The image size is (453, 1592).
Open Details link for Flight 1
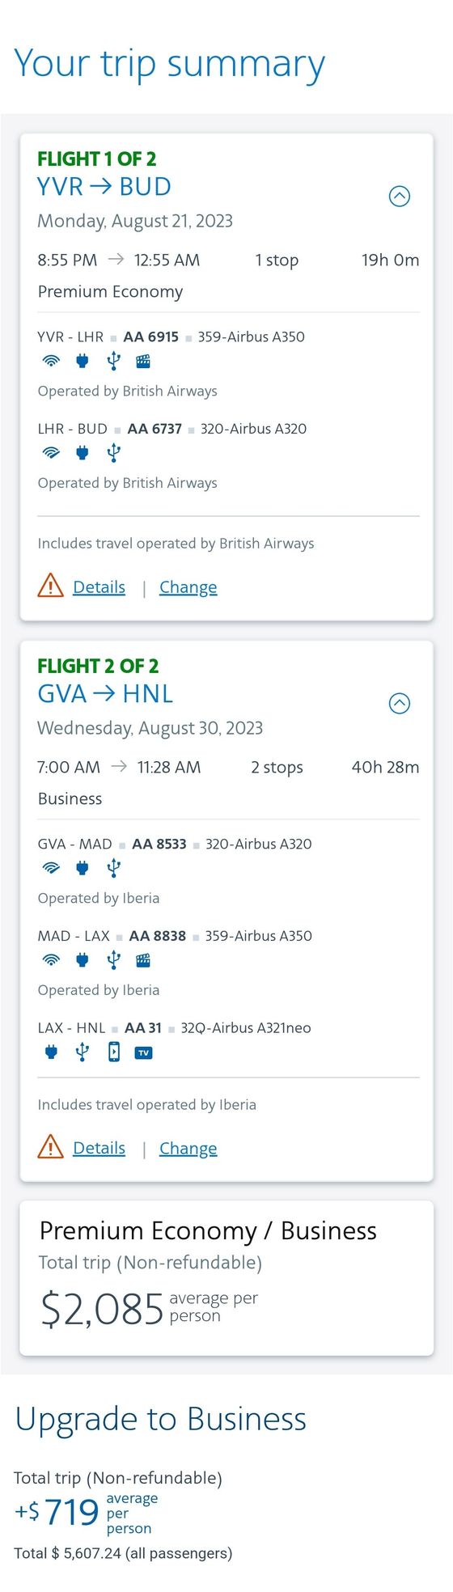point(99,586)
